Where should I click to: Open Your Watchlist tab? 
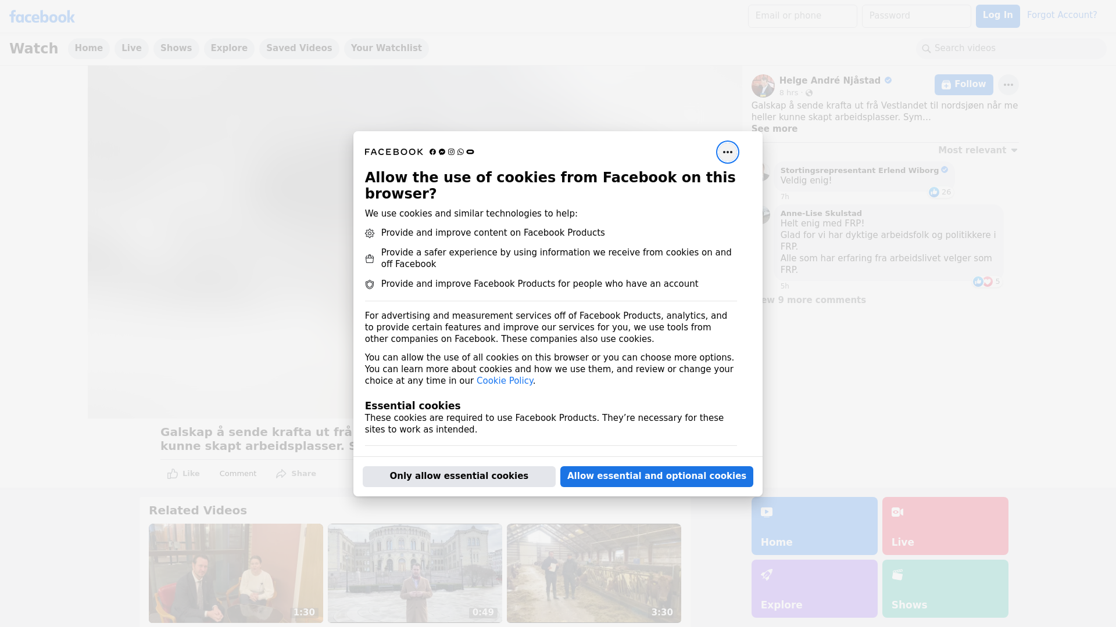coord(386,48)
